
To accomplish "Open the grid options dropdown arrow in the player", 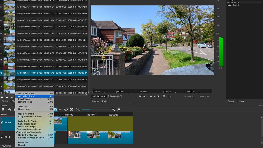I will 166,96.
